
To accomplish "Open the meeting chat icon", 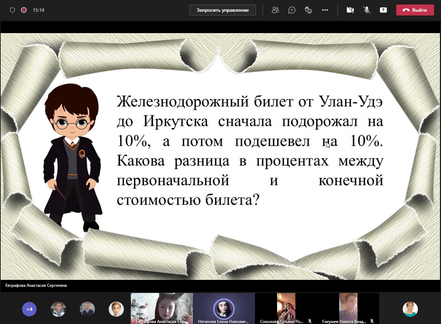I will coord(292,10).
